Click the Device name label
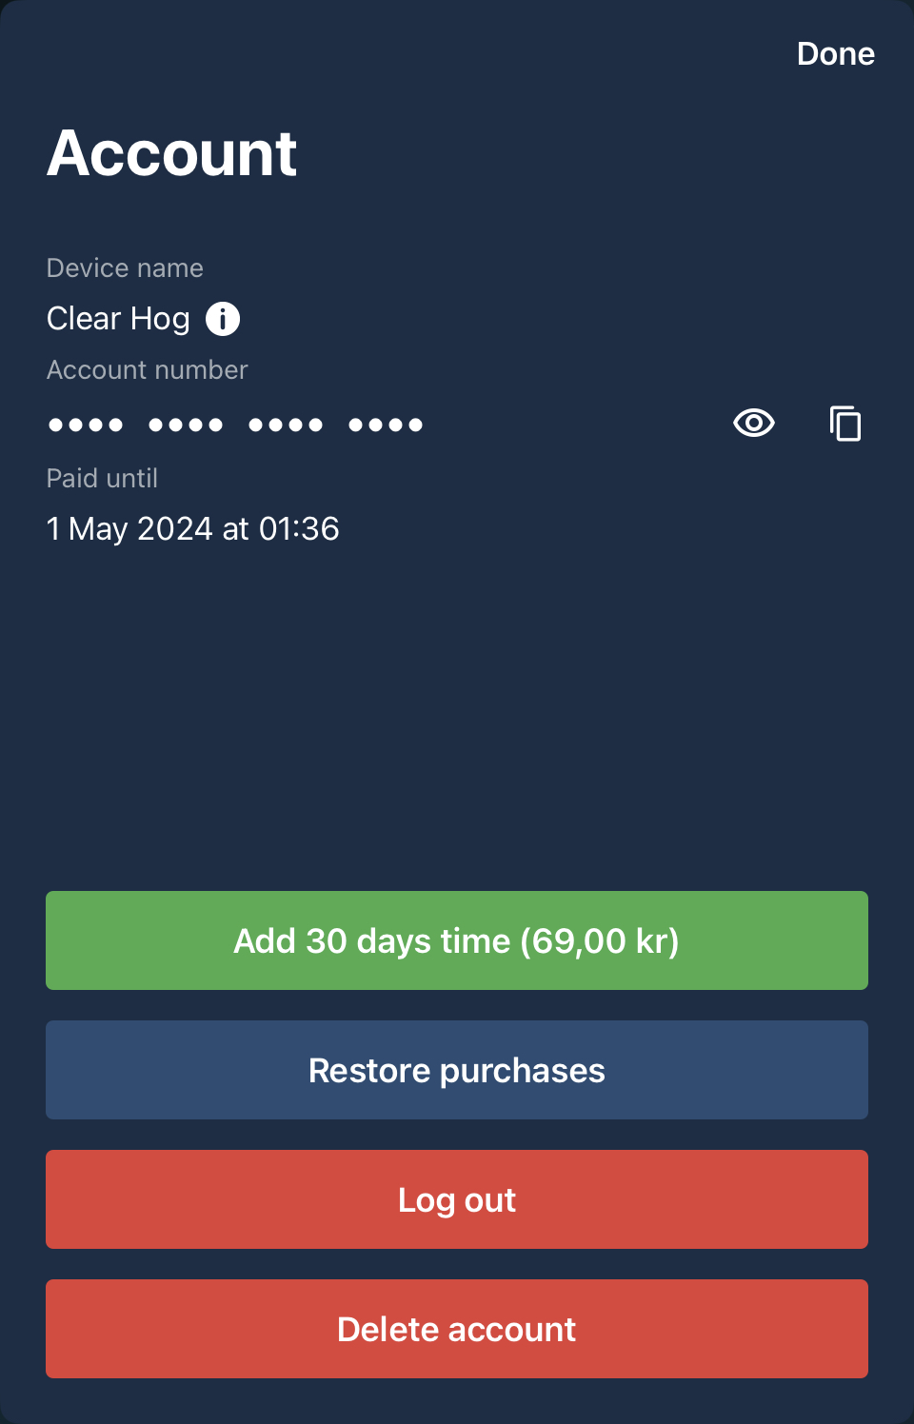914x1424 pixels. click(x=125, y=268)
